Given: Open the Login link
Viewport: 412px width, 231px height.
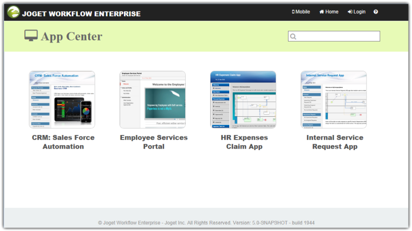Looking at the screenshot, I should [356, 12].
